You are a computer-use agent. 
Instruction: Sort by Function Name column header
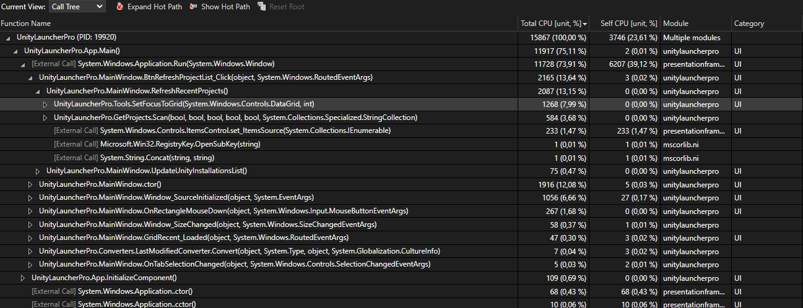click(x=259, y=24)
